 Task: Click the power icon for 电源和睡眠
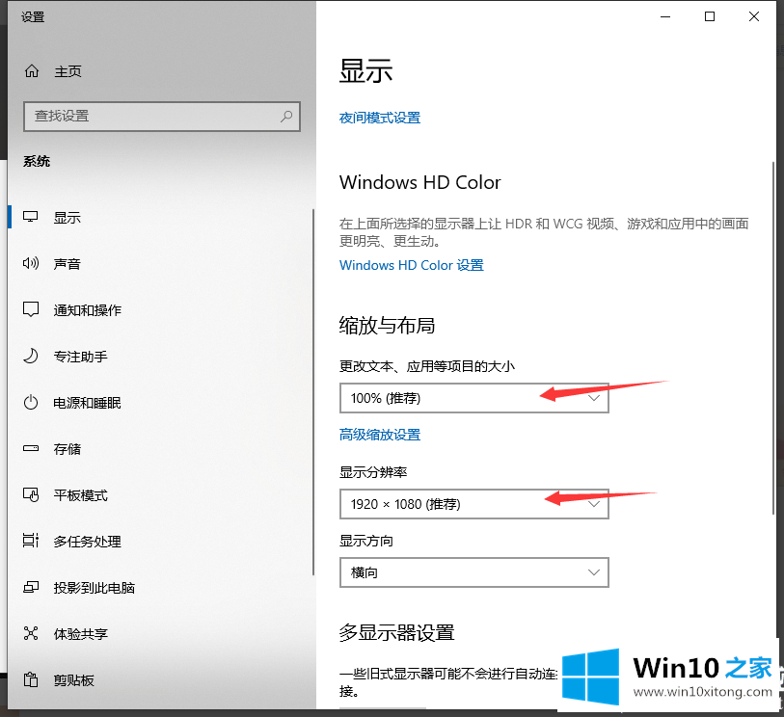coord(31,402)
